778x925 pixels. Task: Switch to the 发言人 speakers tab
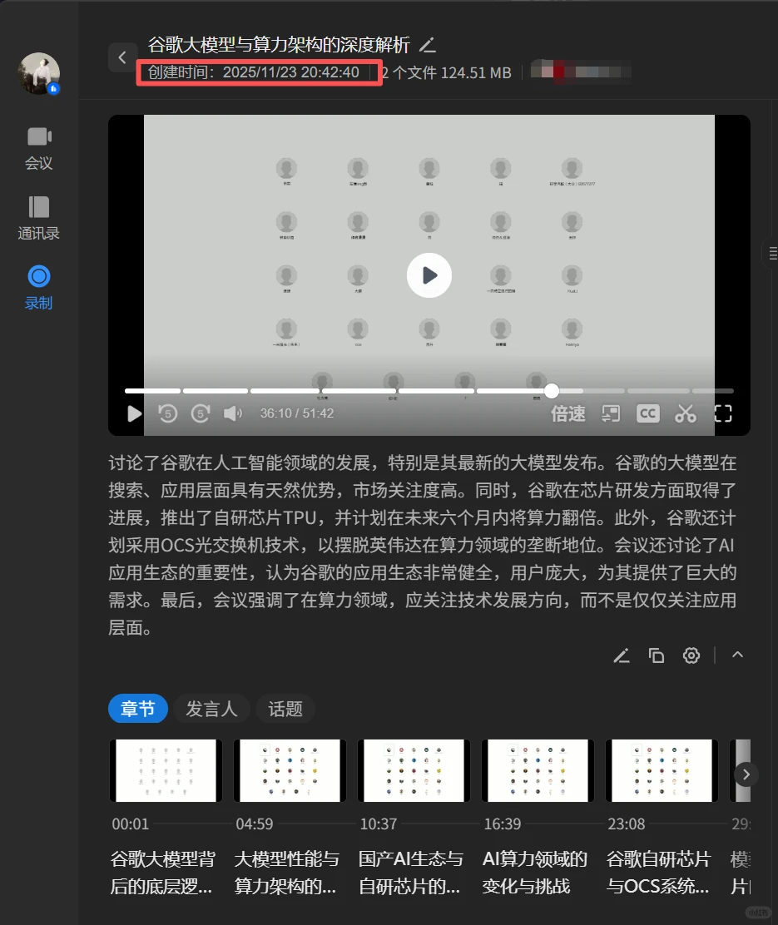click(x=211, y=709)
